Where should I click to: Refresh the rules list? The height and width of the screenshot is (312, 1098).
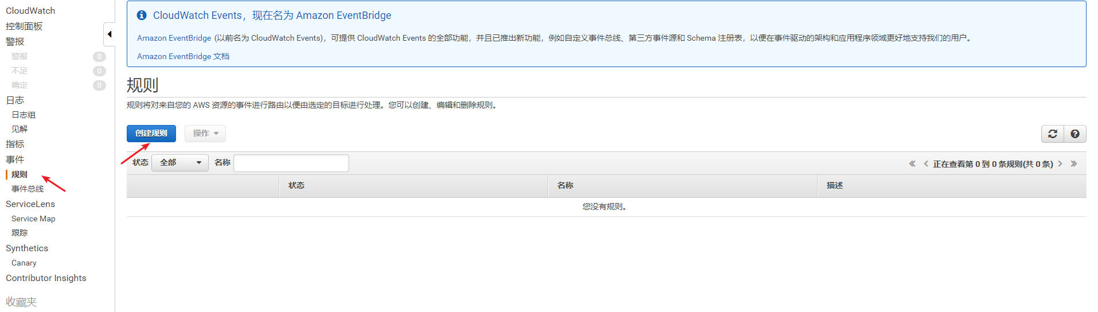click(1053, 134)
